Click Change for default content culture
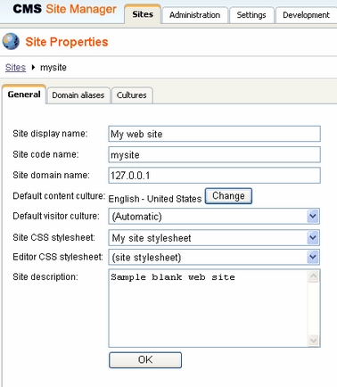 coord(228,196)
